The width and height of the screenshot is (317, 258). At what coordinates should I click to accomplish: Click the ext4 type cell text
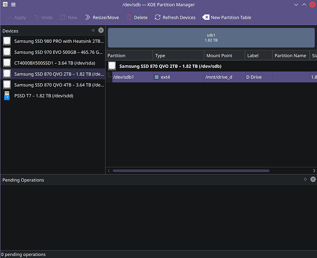(x=165, y=77)
